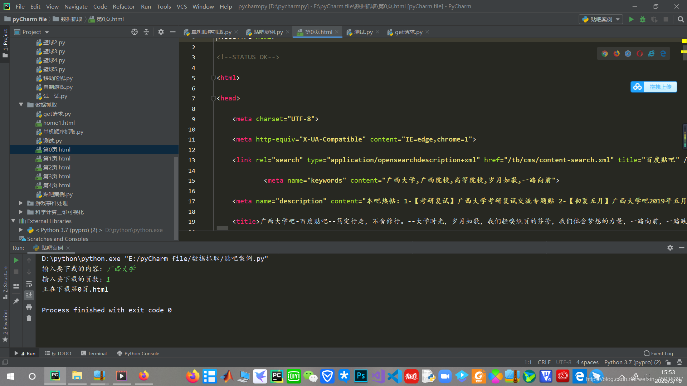Open the TODO tool window
The width and height of the screenshot is (687, 386).
(x=58, y=353)
